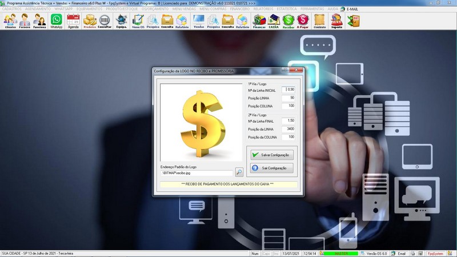Screen dimensions: 457x257
Task: Click the Posição COLUNA field in 1ª Via
Action: [288, 106]
